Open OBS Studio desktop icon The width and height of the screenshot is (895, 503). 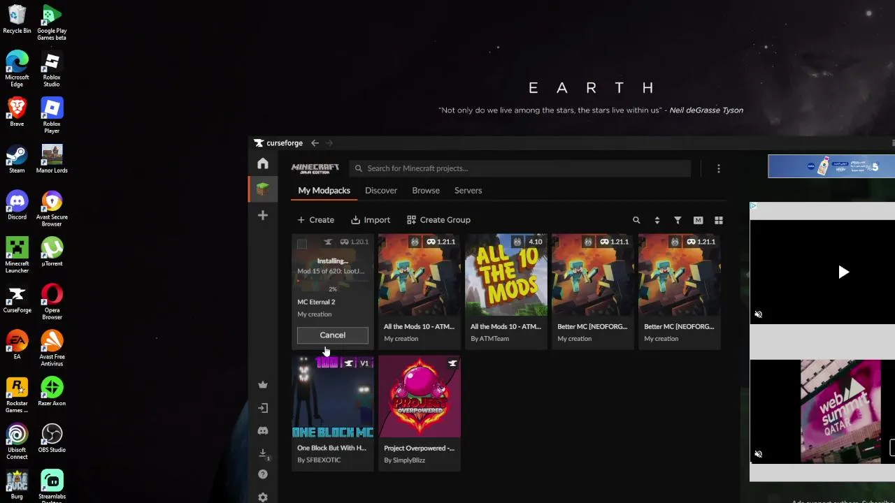click(x=52, y=438)
